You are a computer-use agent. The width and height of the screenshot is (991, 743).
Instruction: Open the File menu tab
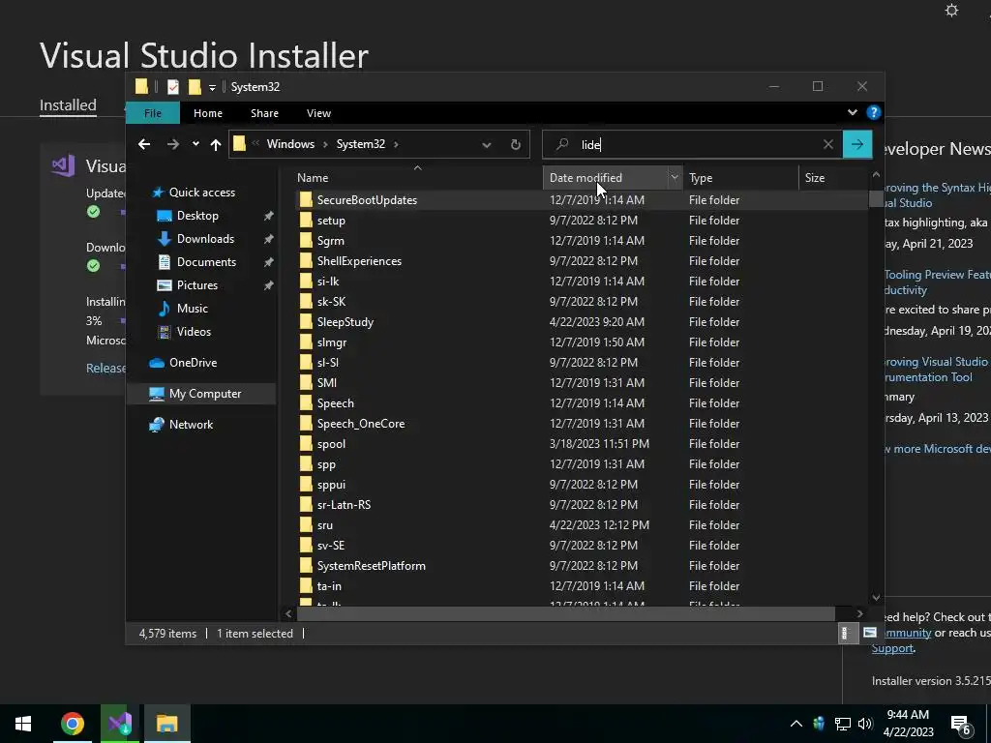click(153, 113)
